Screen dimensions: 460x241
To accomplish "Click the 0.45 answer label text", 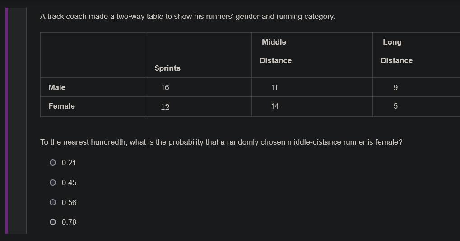I will pyautogui.click(x=69, y=183).
